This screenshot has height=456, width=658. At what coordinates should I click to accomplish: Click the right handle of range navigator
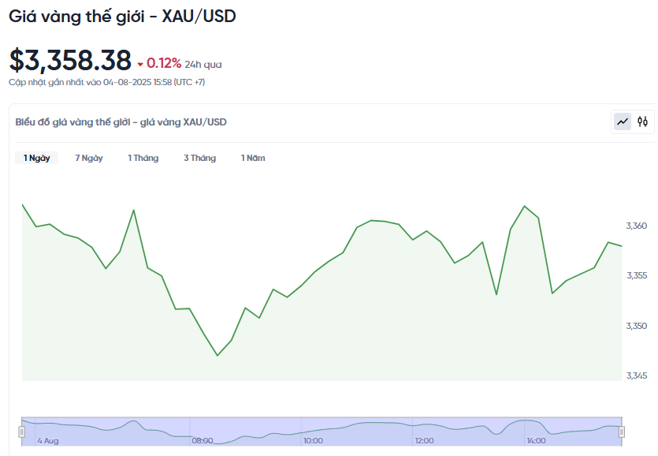click(x=622, y=432)
